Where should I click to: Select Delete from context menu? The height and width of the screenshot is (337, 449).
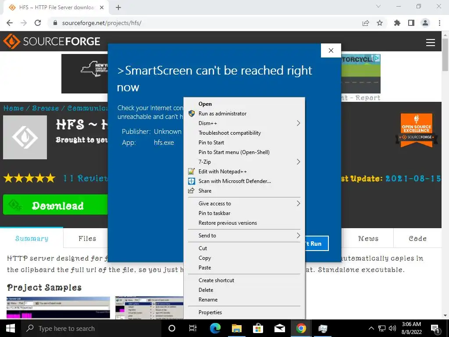(x=244, y=290)
